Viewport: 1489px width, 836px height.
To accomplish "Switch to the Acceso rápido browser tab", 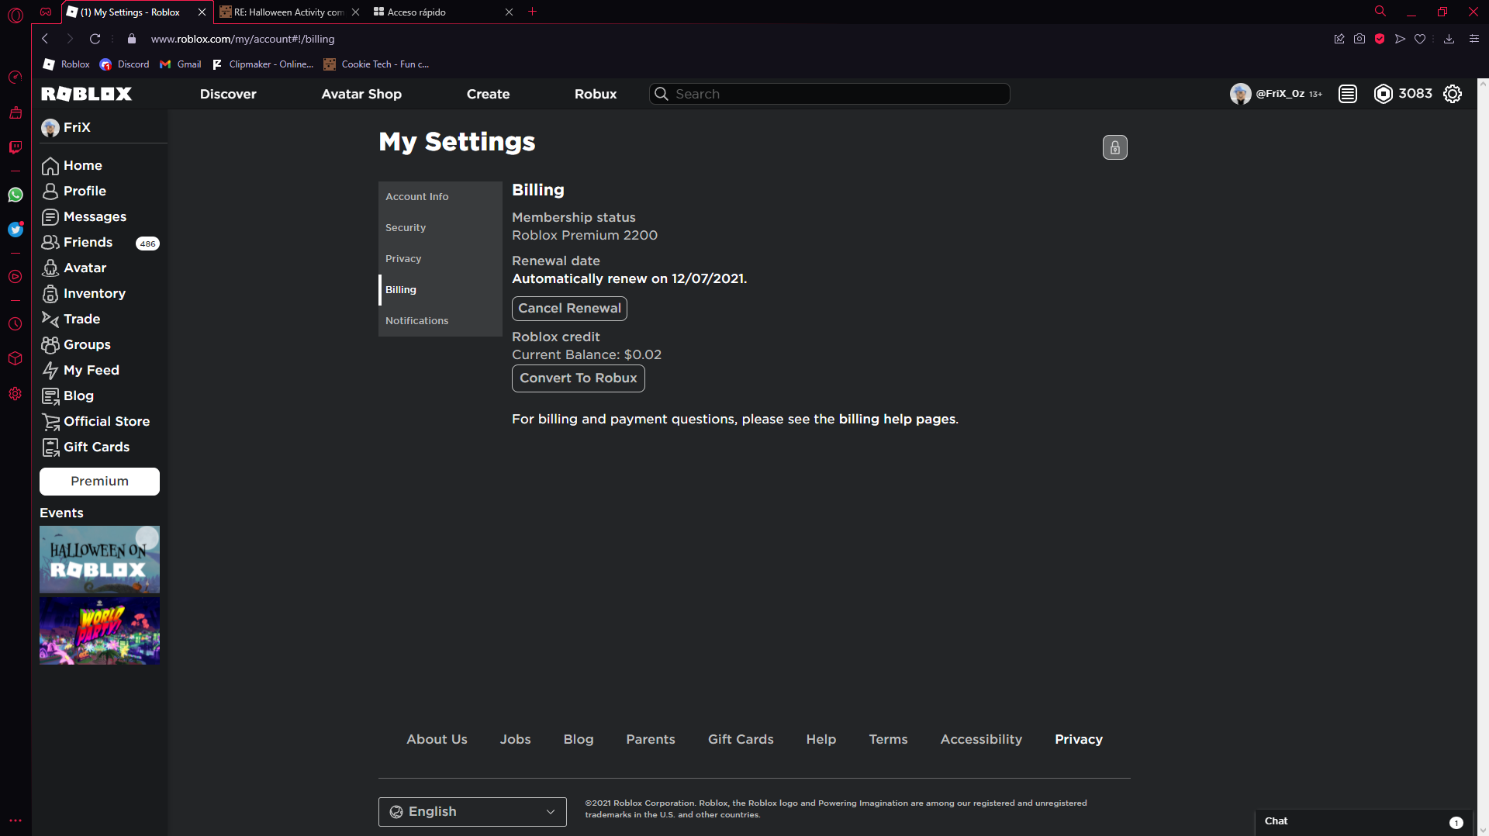I will [442, 12].
